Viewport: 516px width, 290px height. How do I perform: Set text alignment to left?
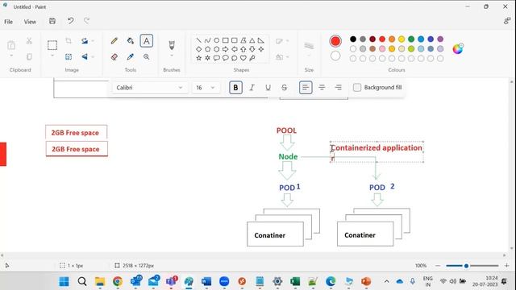click(x=306, y=88)
